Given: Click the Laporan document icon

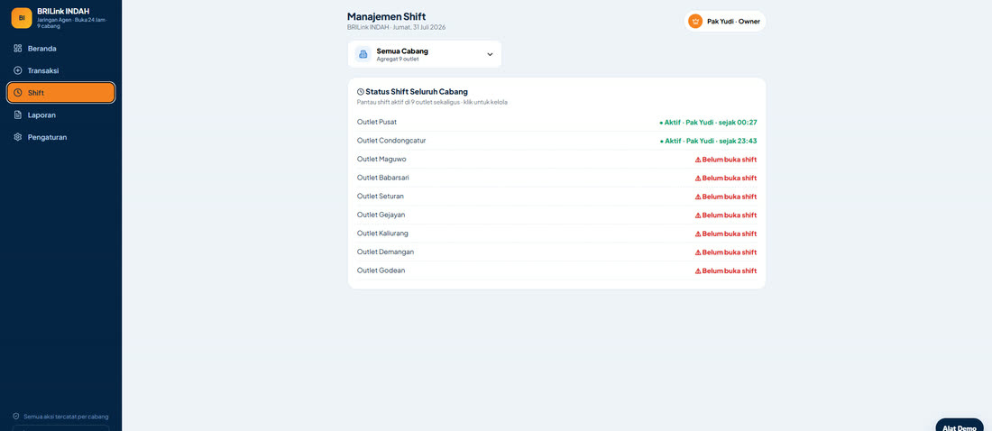Looking at the screenshot, I should [x=18, y=115].
